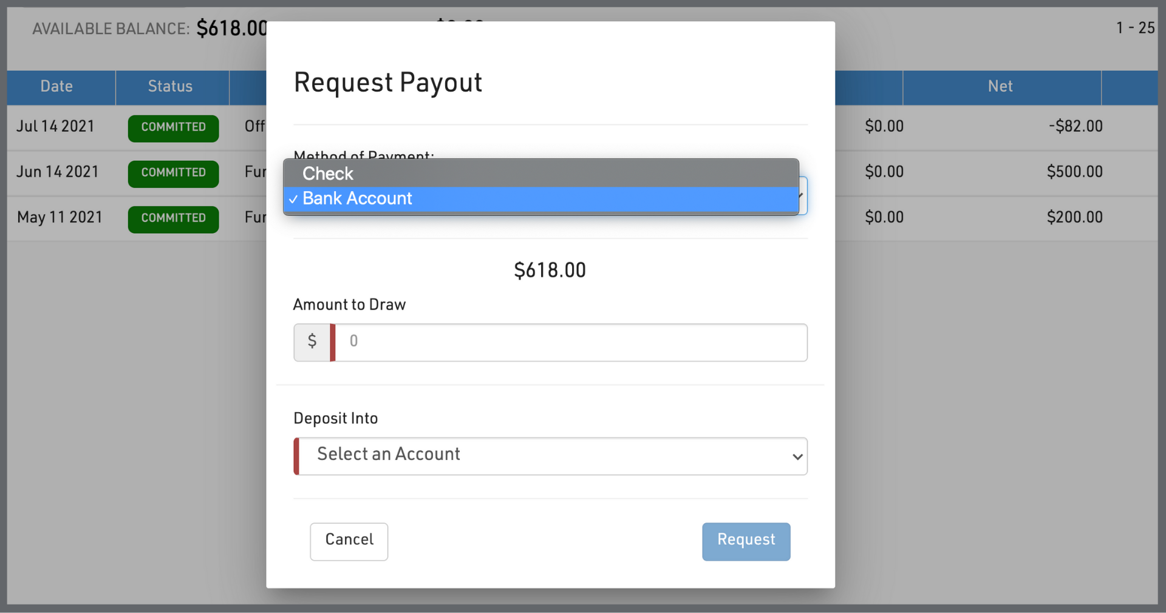Click the chevron on Deposit Into dropdown
The height and width of the screenshot is (613, 1166).
click(797, 456)
